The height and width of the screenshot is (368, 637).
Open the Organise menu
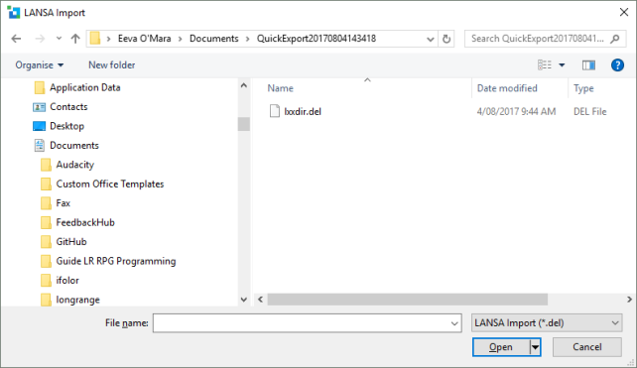click(40, 65)
